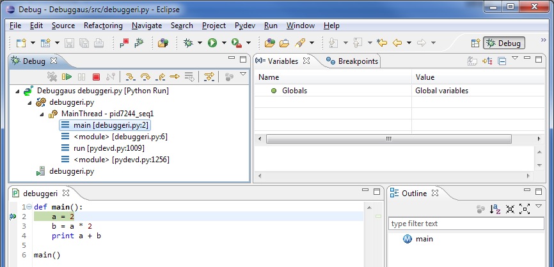Click the Debug bug launch icon

click(188, 43)
